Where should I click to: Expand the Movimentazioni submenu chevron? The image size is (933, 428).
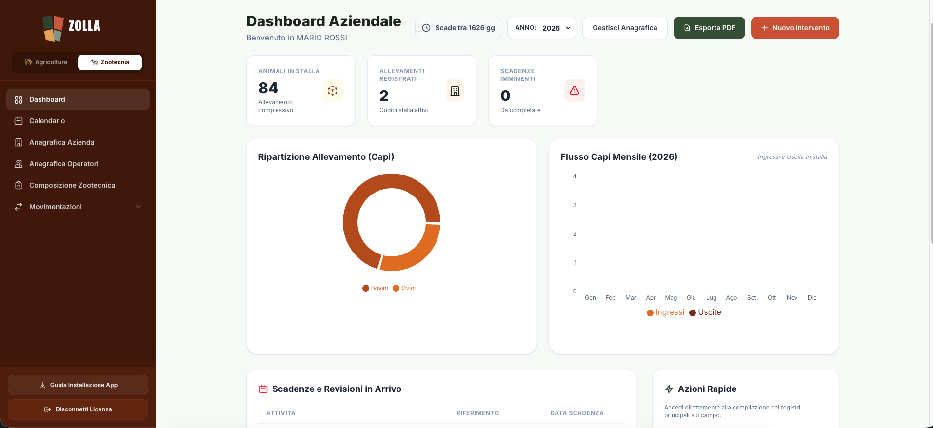(139, 207)
